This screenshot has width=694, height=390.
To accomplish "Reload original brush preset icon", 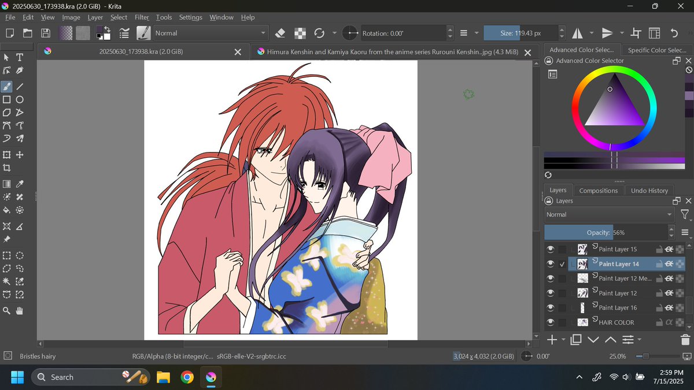I will [319, 33].
